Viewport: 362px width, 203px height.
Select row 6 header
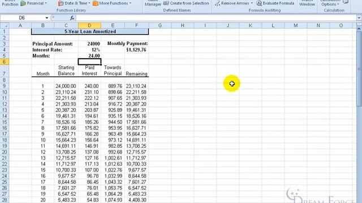pos(5,61)
